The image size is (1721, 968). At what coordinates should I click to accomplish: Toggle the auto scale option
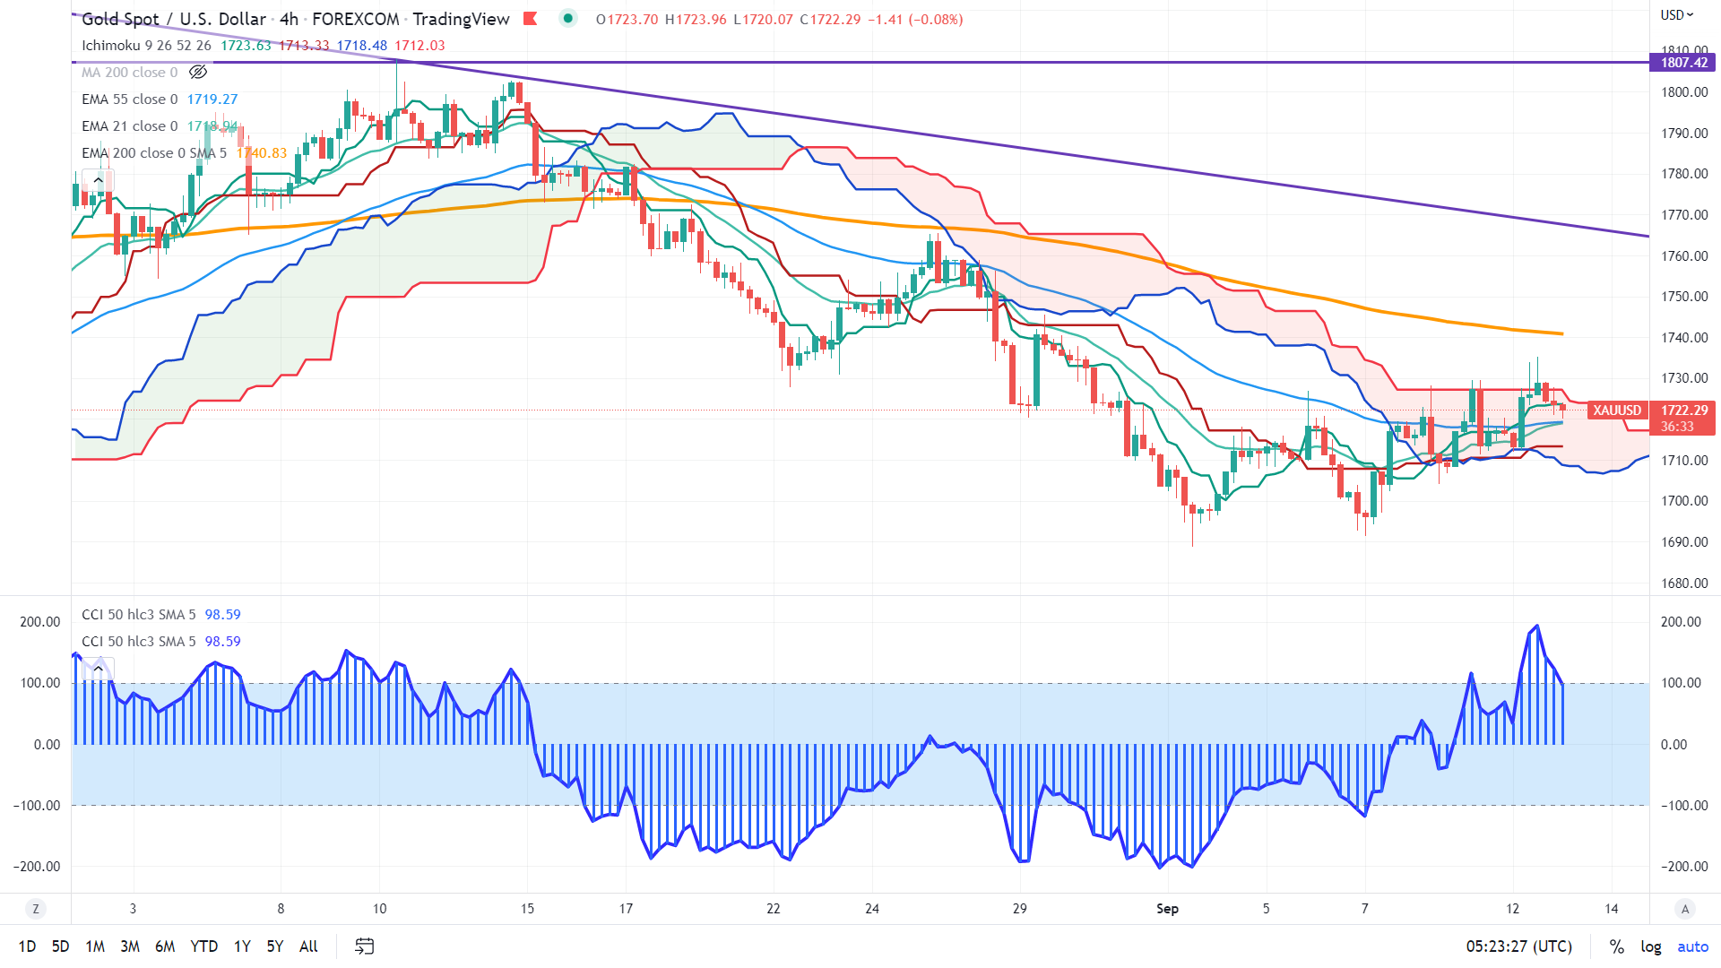1692,946
